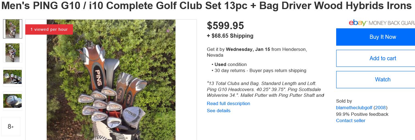This screenshot has width=415, height=140.
Task: Select the first golf bag thumbnail
Action: coord(13,29)
